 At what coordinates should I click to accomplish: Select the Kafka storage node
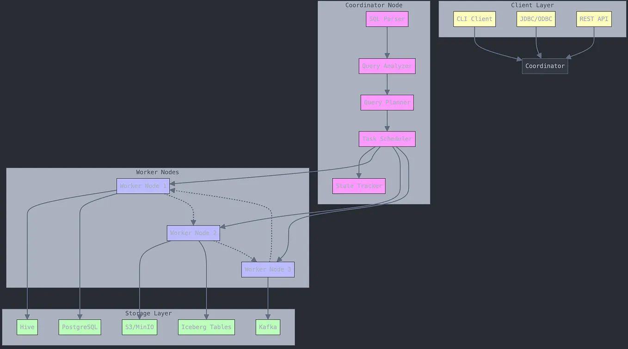[x=268, y=327]
